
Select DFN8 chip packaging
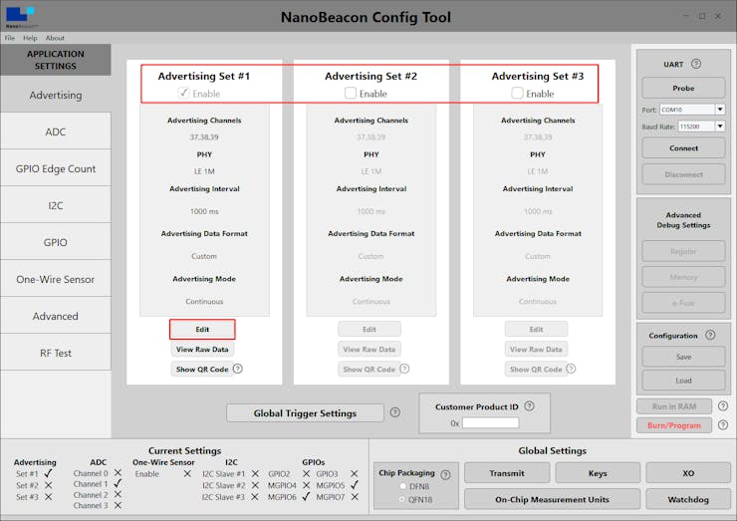402,486
